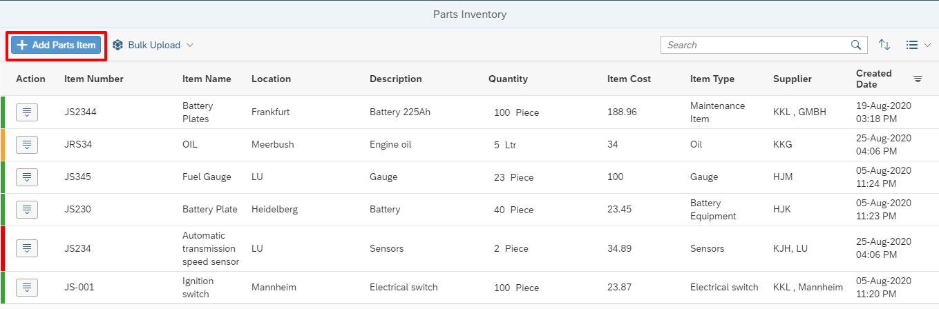The image size is (939, 309).
Task: Click the Item Number column header
Action: (94, 79)
